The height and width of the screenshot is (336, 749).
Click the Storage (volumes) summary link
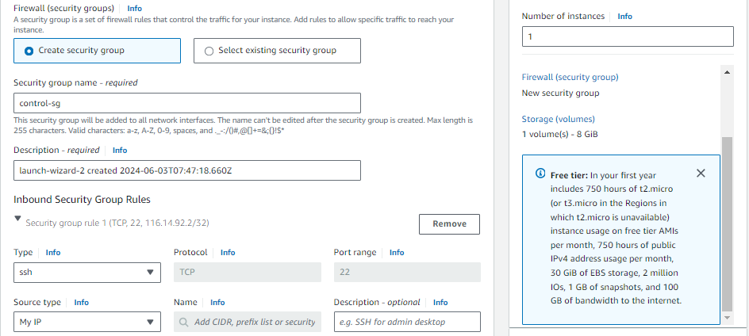(558, 119)
